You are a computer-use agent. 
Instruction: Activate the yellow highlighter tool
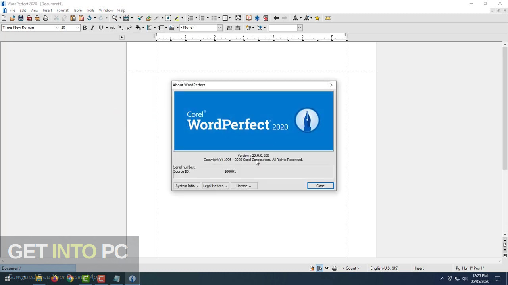177,18
